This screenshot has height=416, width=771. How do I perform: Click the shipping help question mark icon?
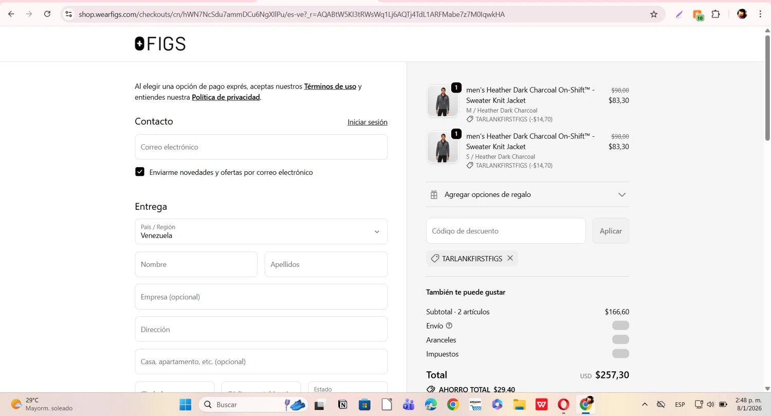[x=449, y=325]
